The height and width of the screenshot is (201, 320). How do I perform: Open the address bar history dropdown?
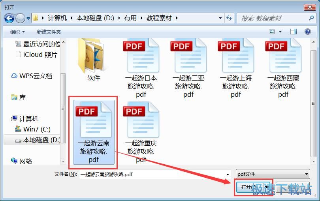point(220,18)
